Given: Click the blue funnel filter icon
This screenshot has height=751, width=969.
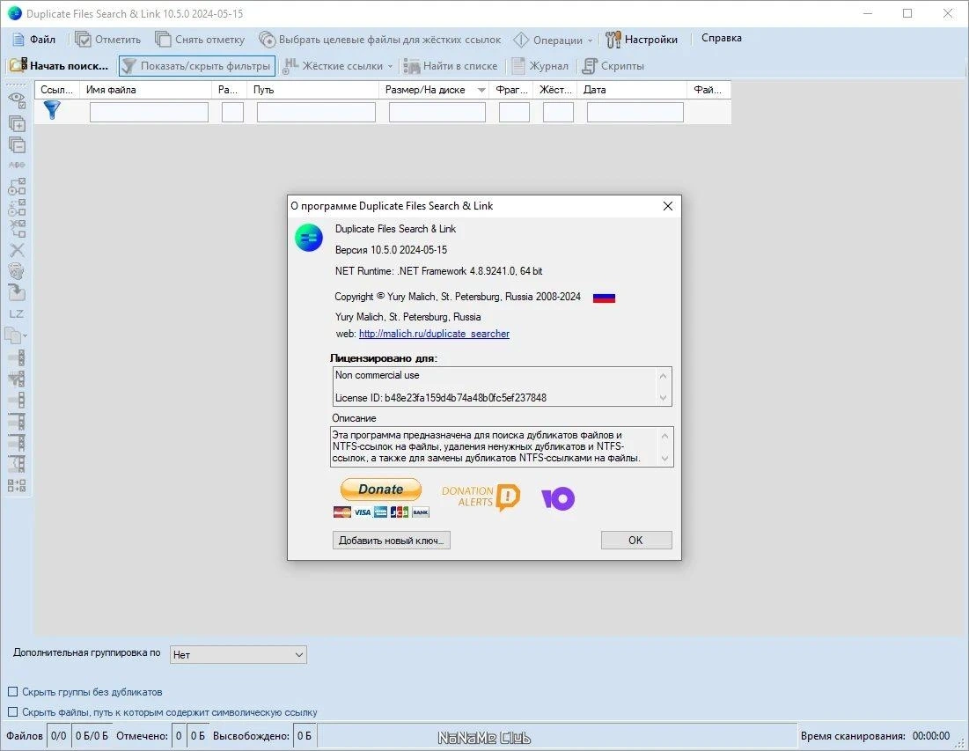Looking at the screenshot, I should (52, 111).
